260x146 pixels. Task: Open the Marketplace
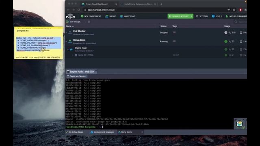pyautogui.click(x=128, y=16)
